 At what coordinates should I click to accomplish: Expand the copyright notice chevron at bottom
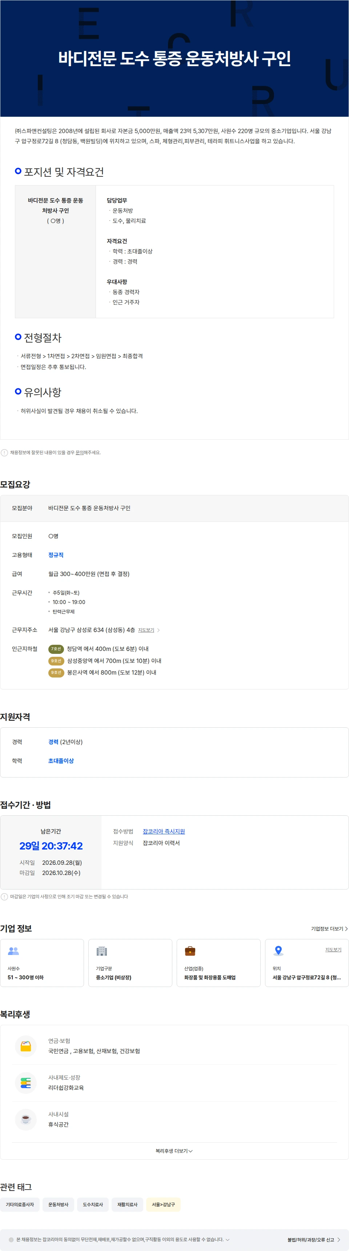coord(228,1239)
